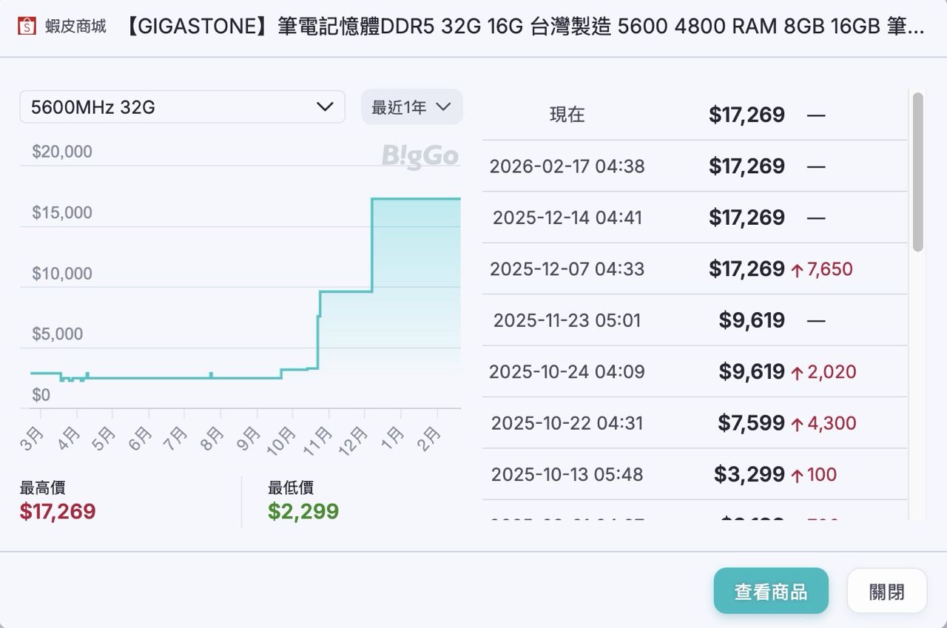Click the Shopee shop bag icon
The height and width of the screenshot is (628, 947).
27,27
